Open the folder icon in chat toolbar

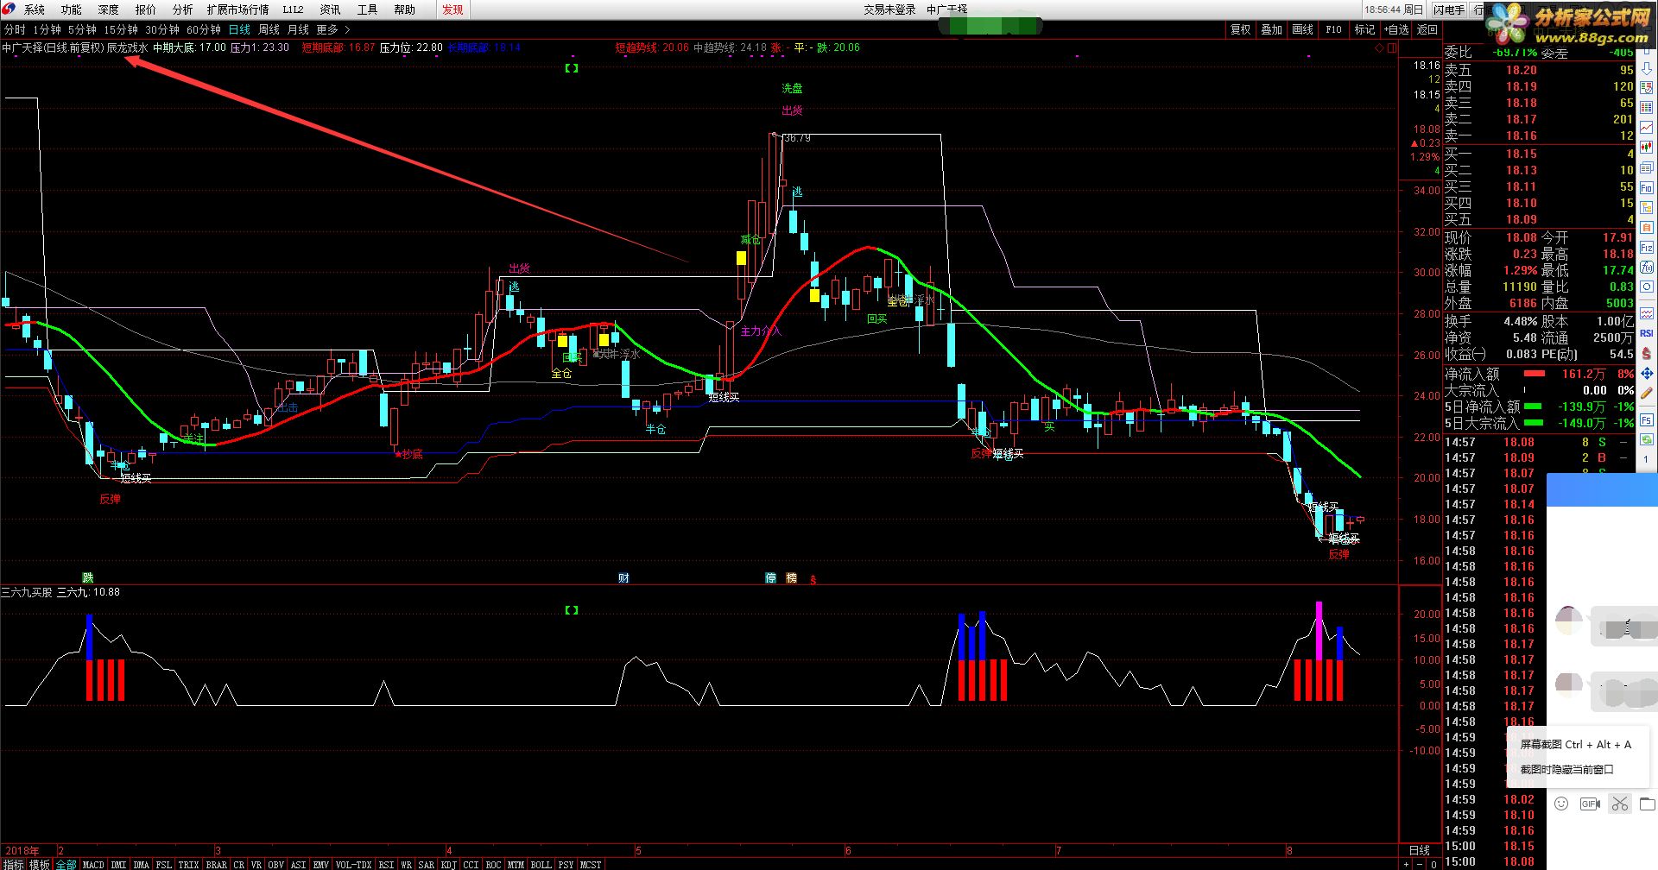[x=1648, y=804]
